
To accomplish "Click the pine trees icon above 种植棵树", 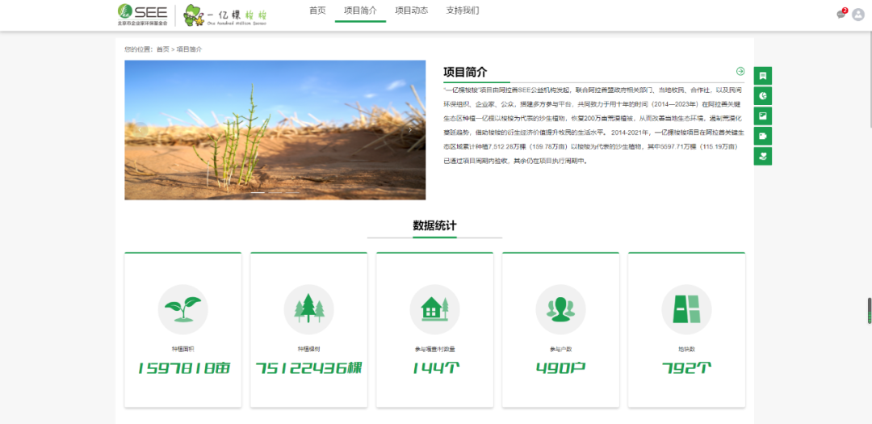I will 308,309.
